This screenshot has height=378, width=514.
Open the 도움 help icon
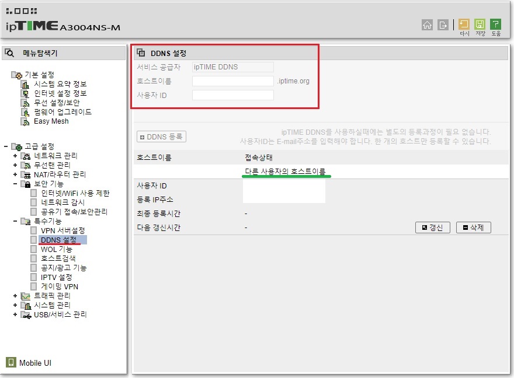[496, 24]
